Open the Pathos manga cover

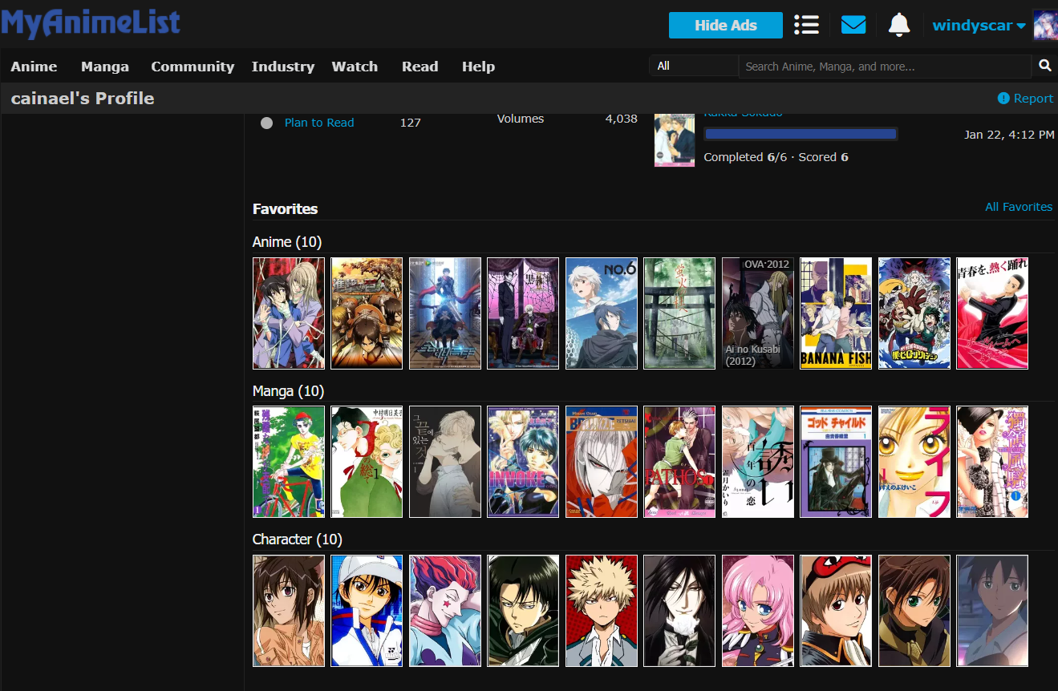(x=679, y=462)
